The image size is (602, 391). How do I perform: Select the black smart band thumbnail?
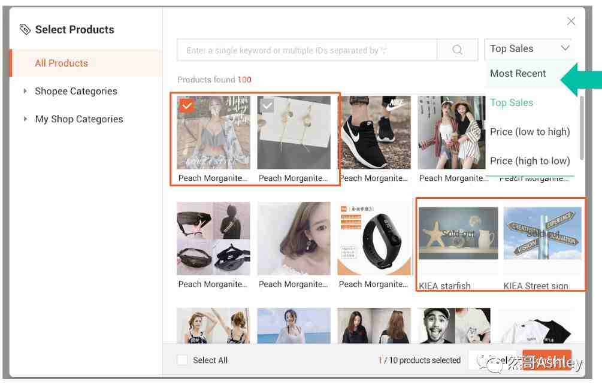pos(374,238)
